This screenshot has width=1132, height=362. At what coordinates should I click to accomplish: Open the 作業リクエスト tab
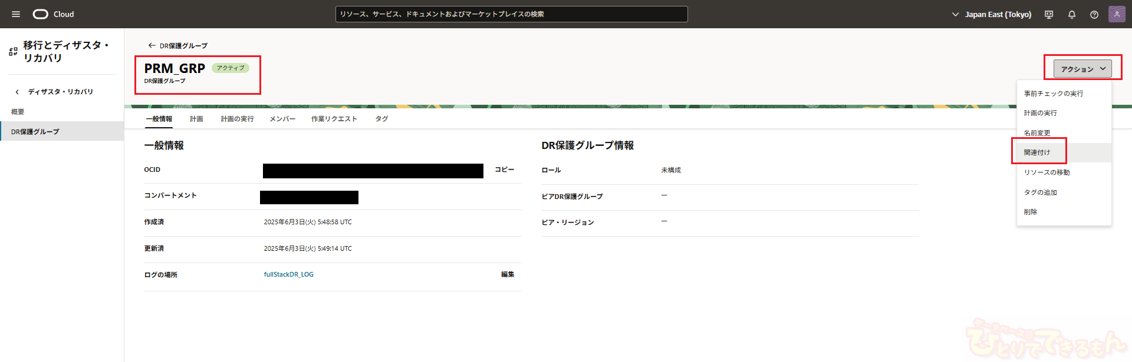tap(334, 119)
